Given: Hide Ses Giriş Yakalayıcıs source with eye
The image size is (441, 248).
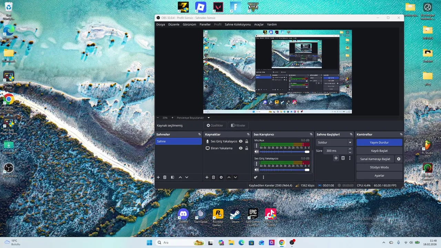Looking at the screenshot, I should (240, 141).
